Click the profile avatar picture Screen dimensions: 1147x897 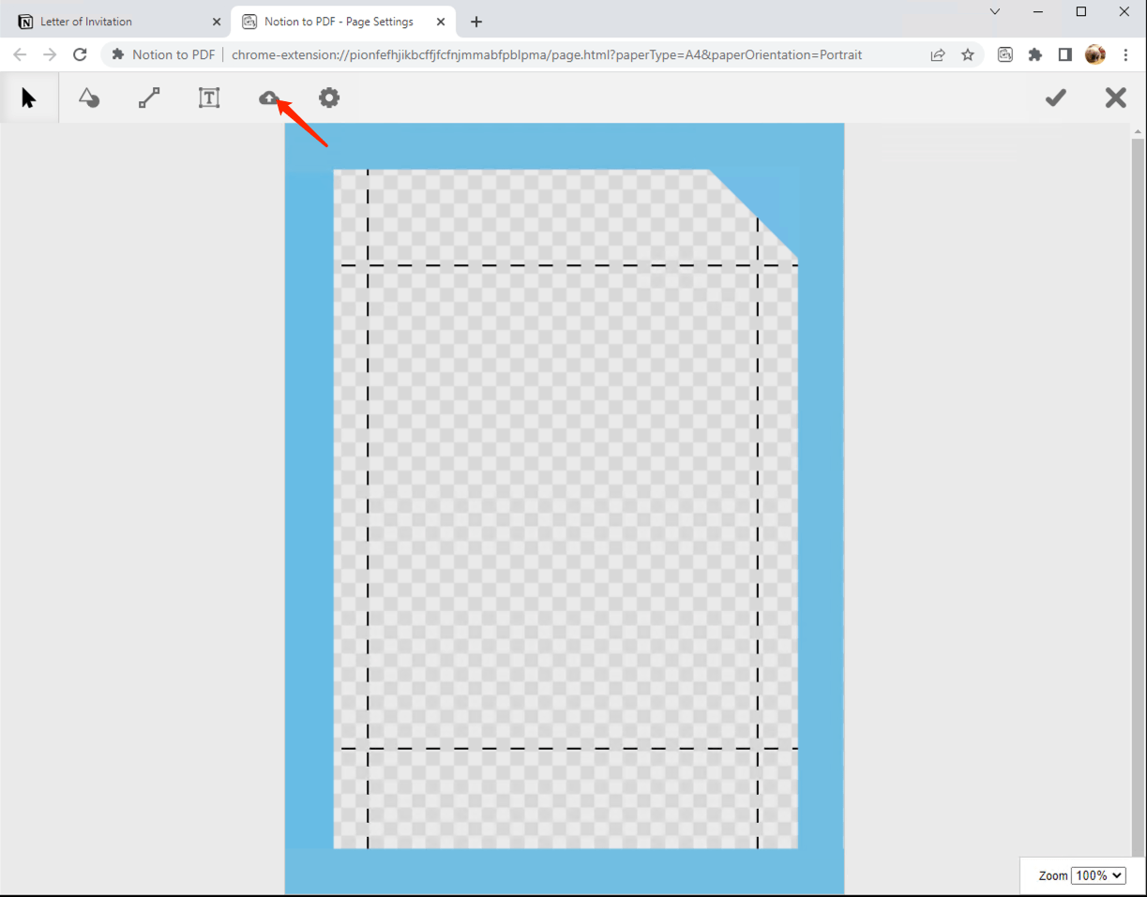coord(1094,54)
